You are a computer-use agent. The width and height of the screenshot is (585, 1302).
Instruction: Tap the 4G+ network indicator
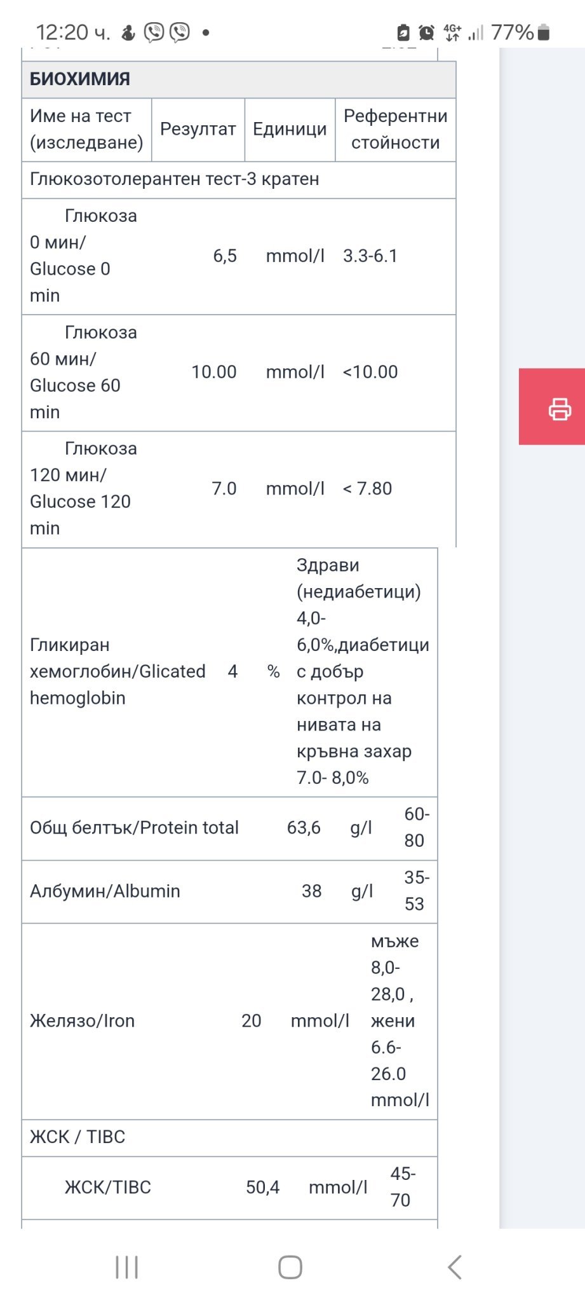[x=452, y=32]
